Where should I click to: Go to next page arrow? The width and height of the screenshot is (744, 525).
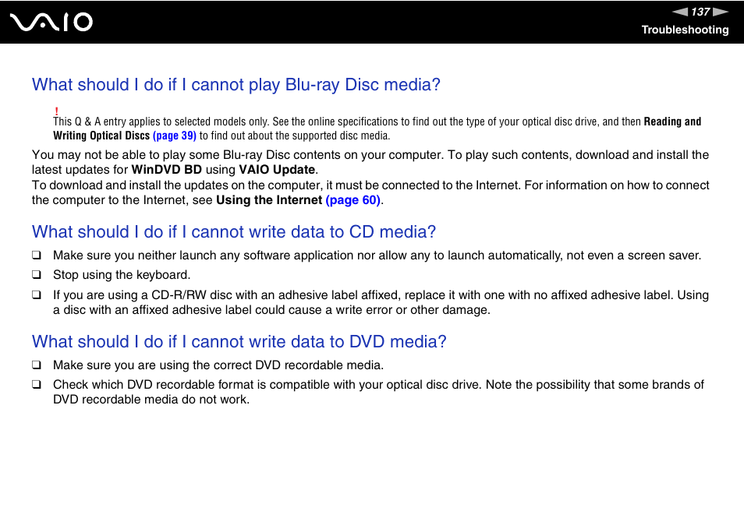tap(721, 12)
